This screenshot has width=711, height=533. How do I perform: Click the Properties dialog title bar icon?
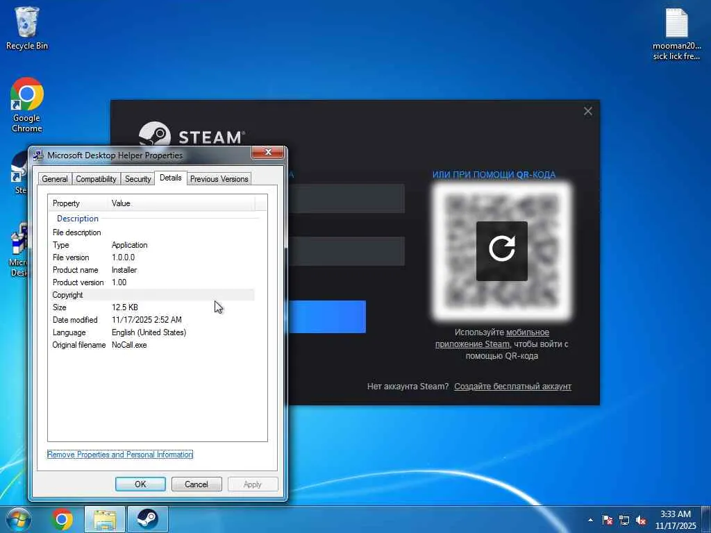(39, 155)
